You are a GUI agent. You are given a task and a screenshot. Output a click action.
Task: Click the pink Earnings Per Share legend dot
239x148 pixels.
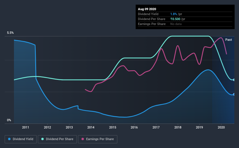click(83, 139)
